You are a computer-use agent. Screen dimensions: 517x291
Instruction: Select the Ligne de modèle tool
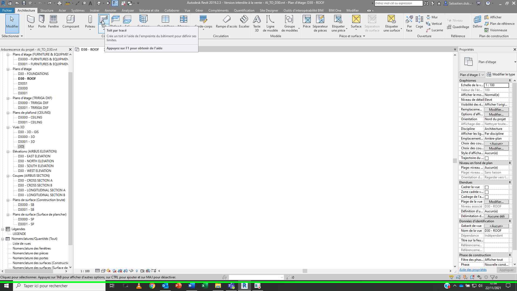pyautogui.click(x=270, y=23)
